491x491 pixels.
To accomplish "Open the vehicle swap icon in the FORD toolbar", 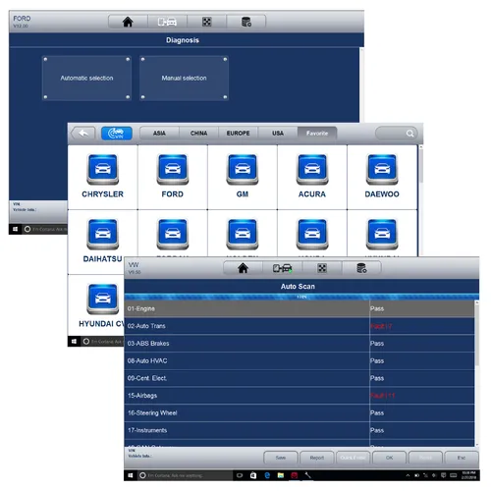I will [167, 22].
